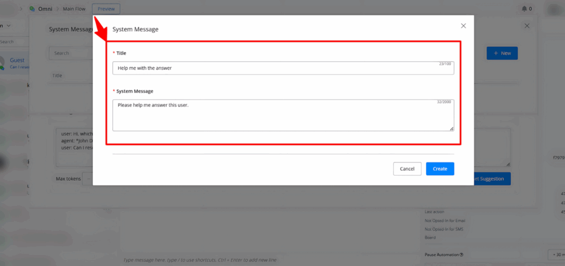
Task: Click the Omni bot icon in breadcrumb
Action: point(32,9)
